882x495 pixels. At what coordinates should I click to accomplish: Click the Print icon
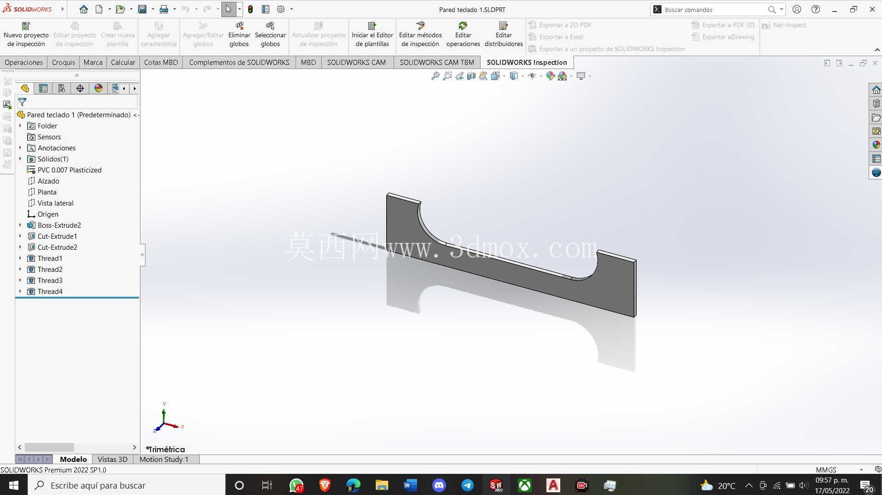click(x=163, y=9)
